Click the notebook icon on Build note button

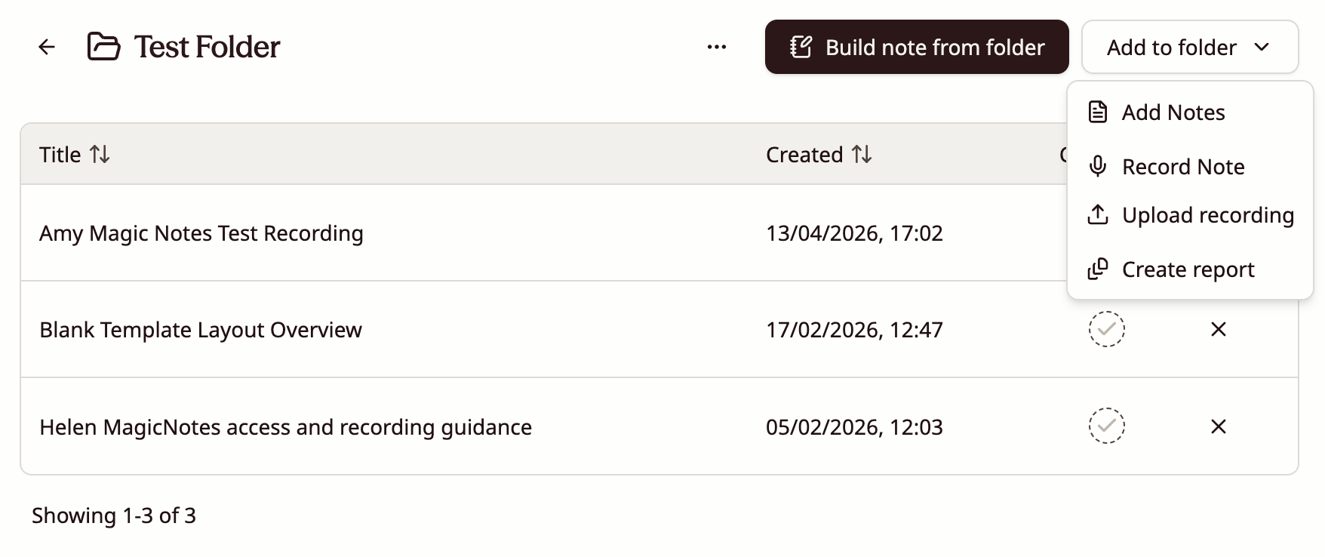click(799, 47)
